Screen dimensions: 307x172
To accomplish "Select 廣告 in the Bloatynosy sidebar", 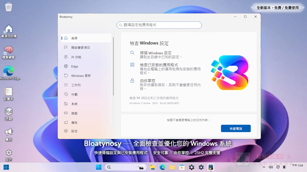I will click(x=86, y=123).
